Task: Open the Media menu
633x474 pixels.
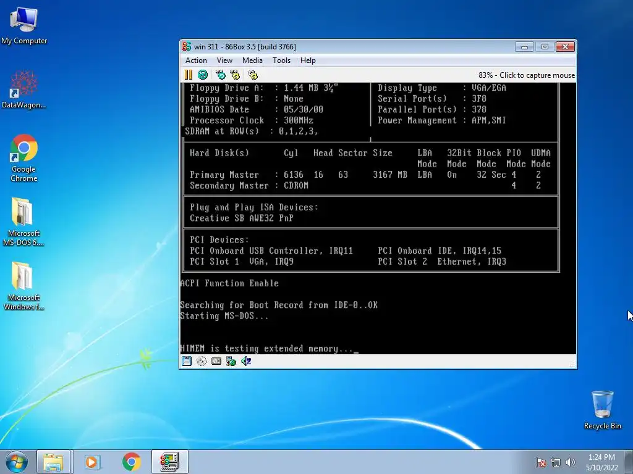Action: pos(252,60)
